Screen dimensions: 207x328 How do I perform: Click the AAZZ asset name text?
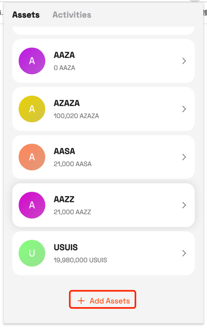(64, 199)
